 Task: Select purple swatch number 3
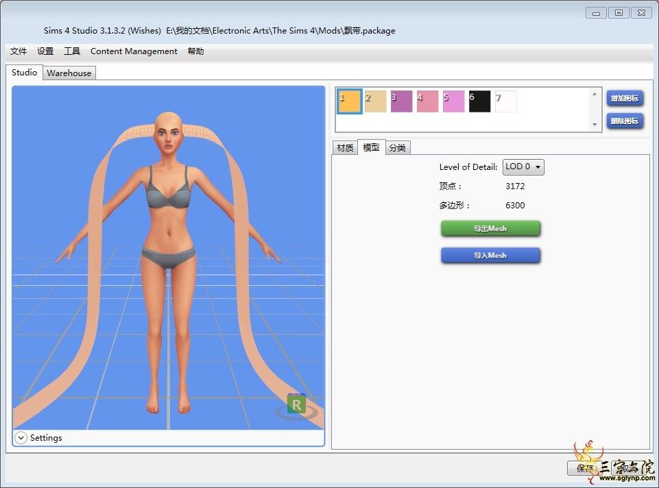(x=401, y=101)
